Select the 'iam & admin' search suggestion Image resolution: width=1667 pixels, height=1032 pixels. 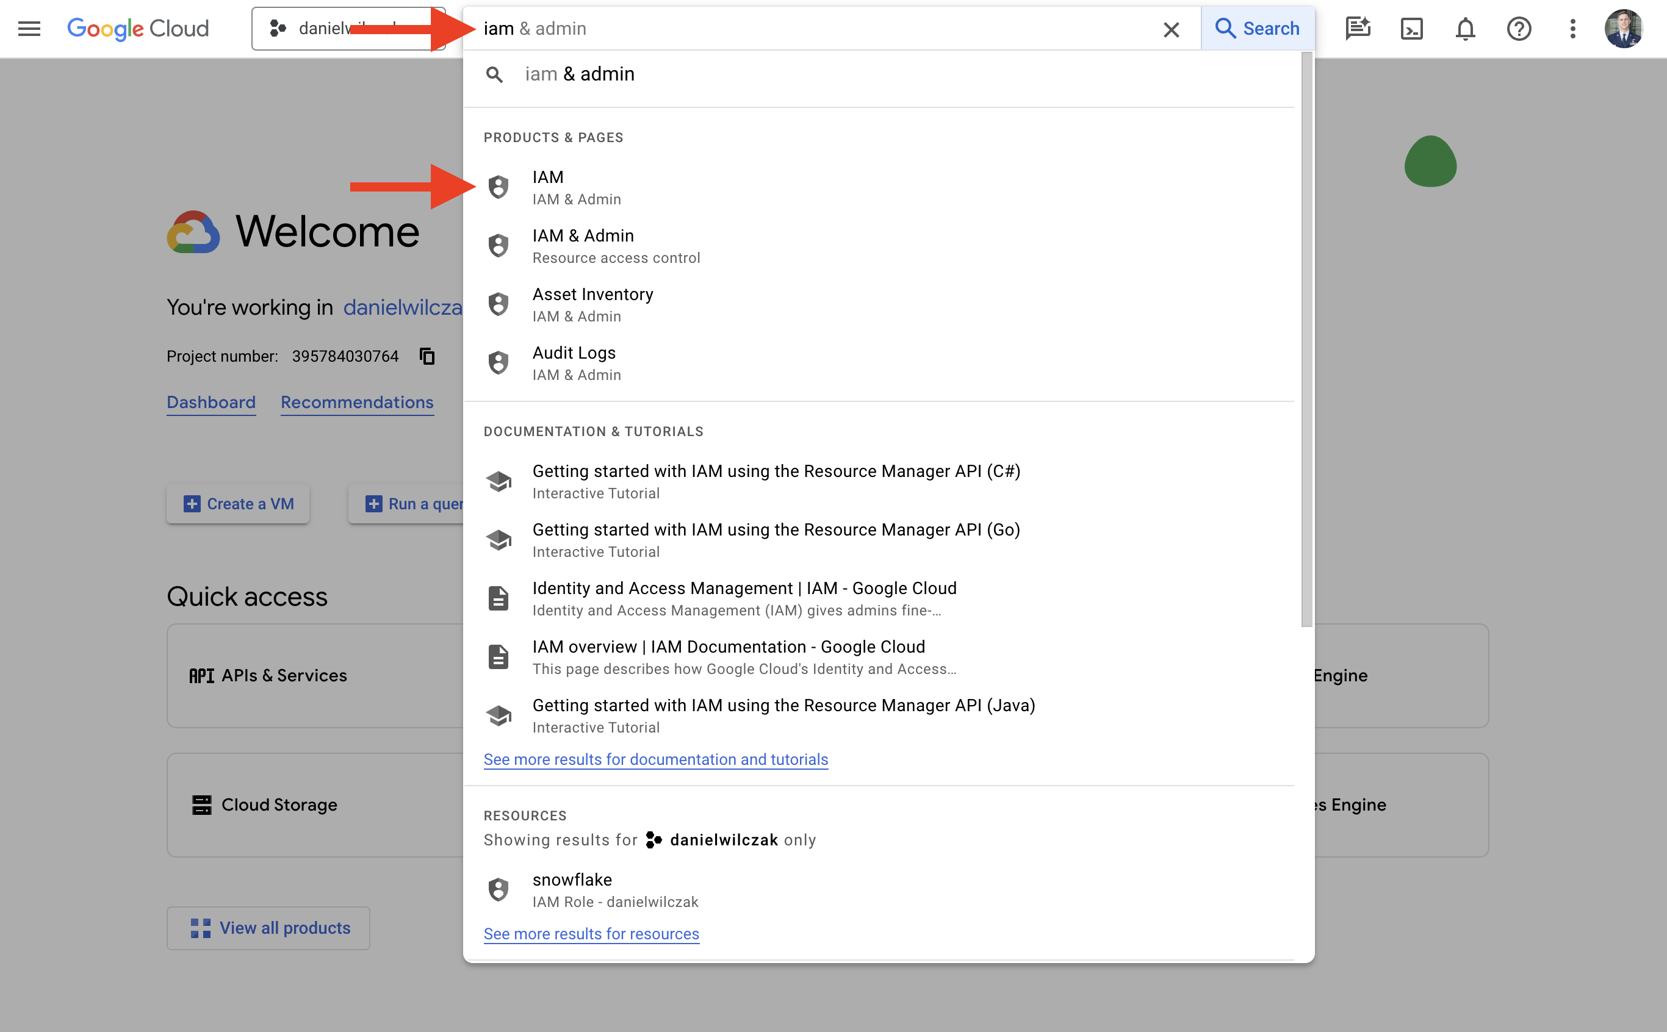coord(879,74)
